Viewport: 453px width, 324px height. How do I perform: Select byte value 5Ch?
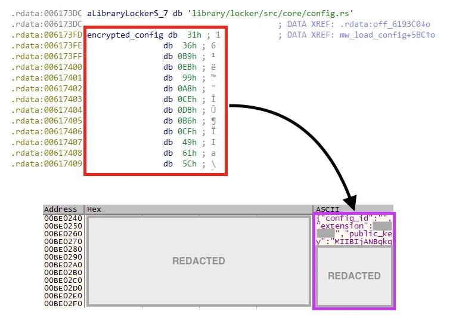pyautogui.click(x=190, y=163)
